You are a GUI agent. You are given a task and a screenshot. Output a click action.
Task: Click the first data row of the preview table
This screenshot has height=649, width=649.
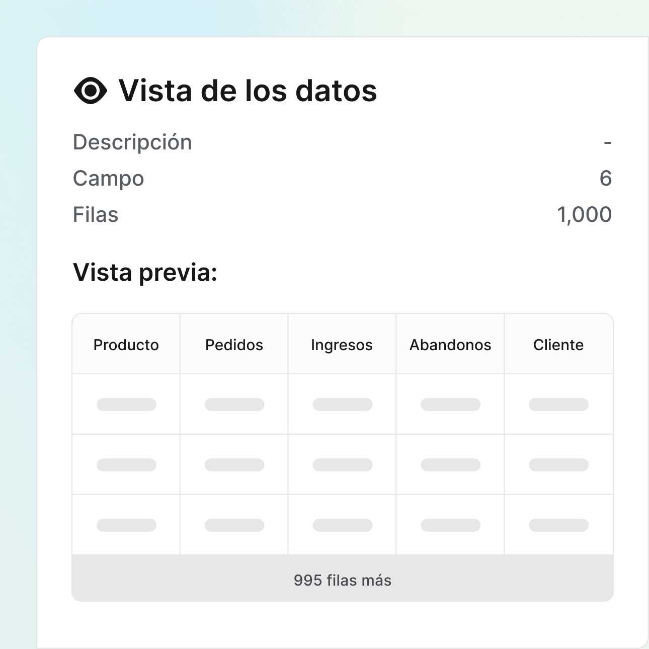(342, 404)
